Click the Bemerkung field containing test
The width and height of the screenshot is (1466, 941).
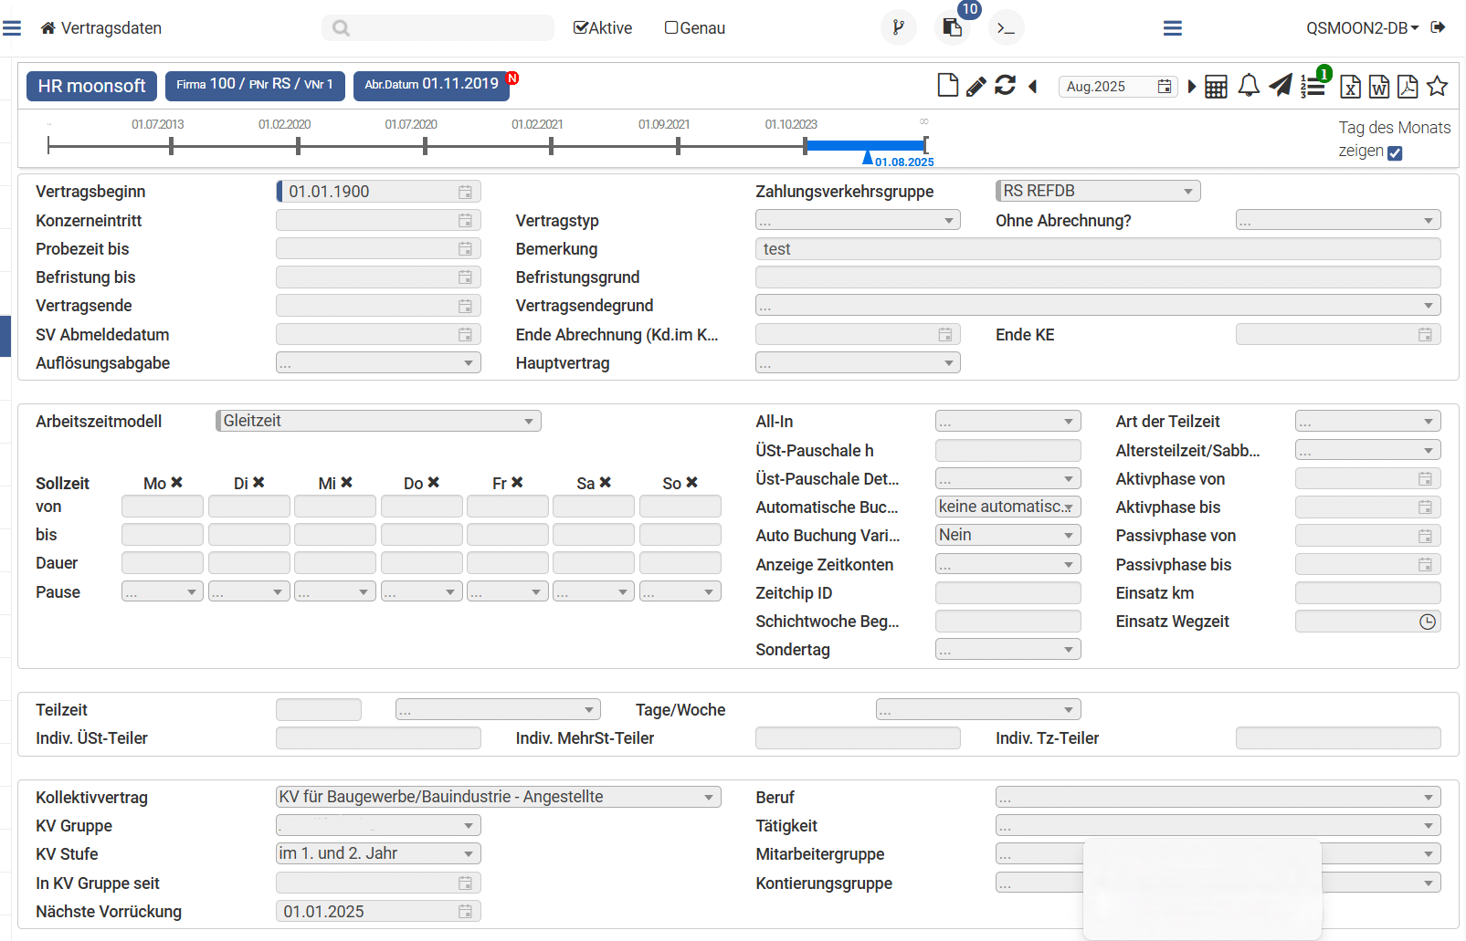click(x=1098, y=249)
